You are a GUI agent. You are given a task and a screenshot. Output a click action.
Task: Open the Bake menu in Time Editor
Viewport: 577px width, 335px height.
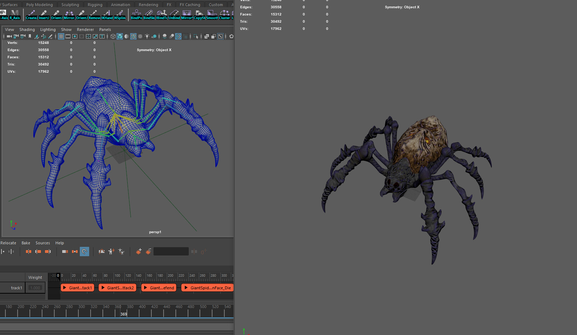click(26, 243)
